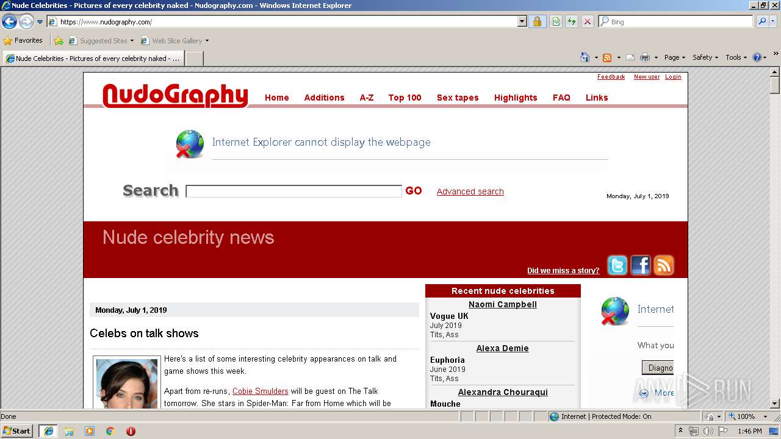781x439 pixels.
Task: Open the FAQ navigation link
Action: [561, 98]
